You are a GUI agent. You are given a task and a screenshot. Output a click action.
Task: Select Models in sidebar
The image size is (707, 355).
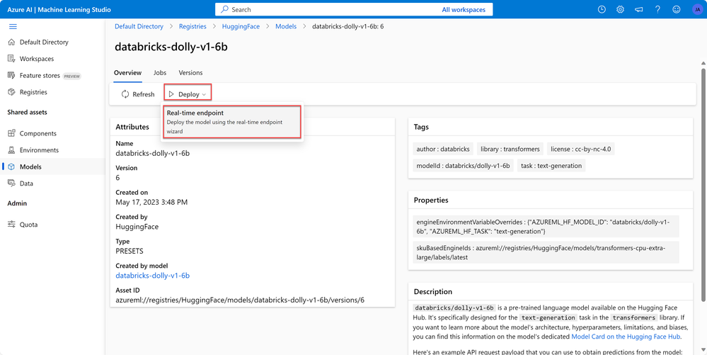[52, 167]
